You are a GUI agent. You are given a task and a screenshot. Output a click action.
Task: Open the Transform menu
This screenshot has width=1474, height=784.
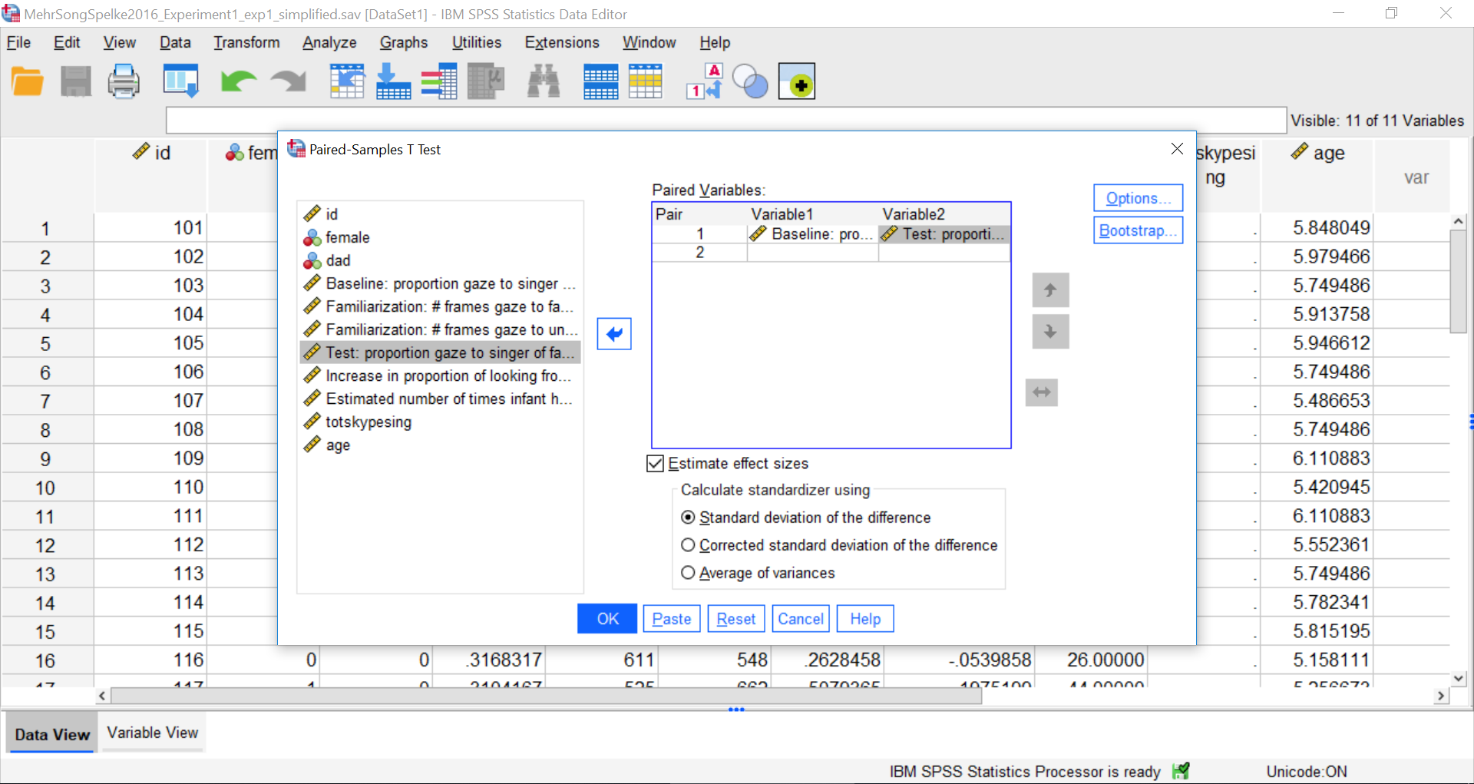click(x=246, y=43)
